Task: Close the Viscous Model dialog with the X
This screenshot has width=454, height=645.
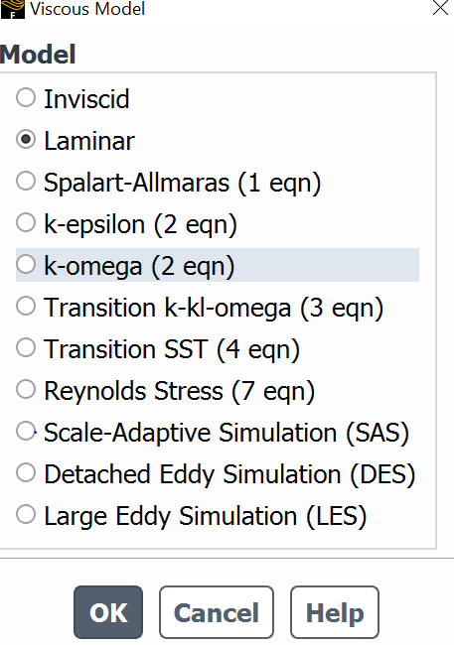Action: pyautogui.click(x=440, y=8)
